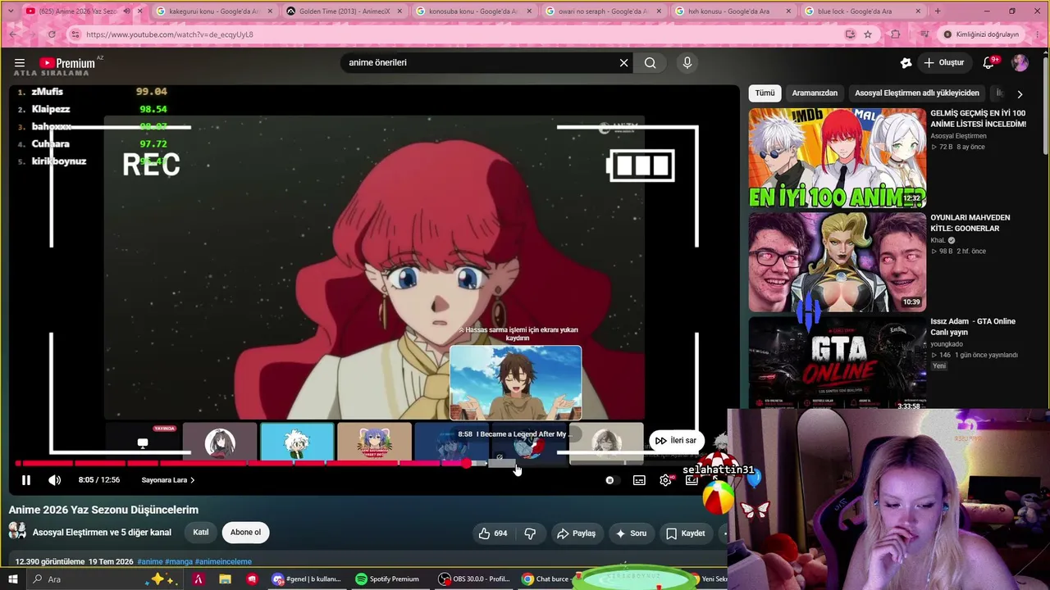Image resolution: width=1050 pixels, height=590 pixels.
Task: Switch to the kakegurui konu browser tab
Action: click(x=214, y=11)
